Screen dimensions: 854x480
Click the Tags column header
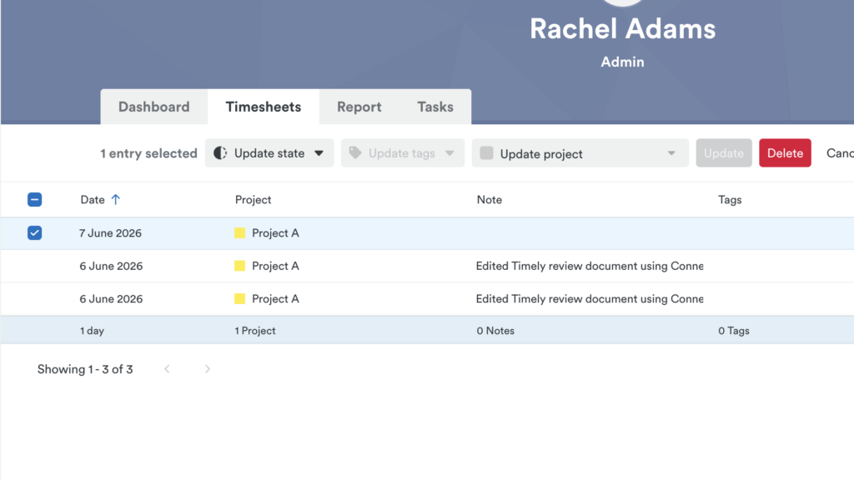(x=730, y=200)
